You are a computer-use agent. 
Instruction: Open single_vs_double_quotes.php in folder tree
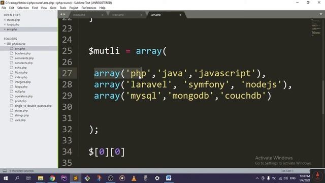coord(33,106)
